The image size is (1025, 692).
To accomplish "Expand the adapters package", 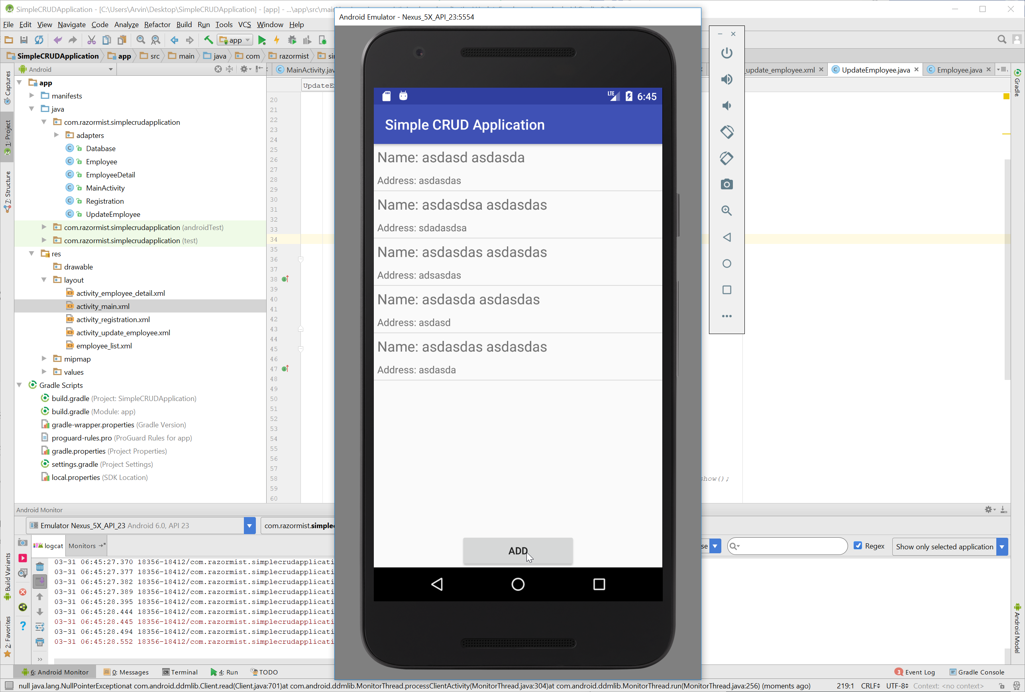I will [57, 135].
